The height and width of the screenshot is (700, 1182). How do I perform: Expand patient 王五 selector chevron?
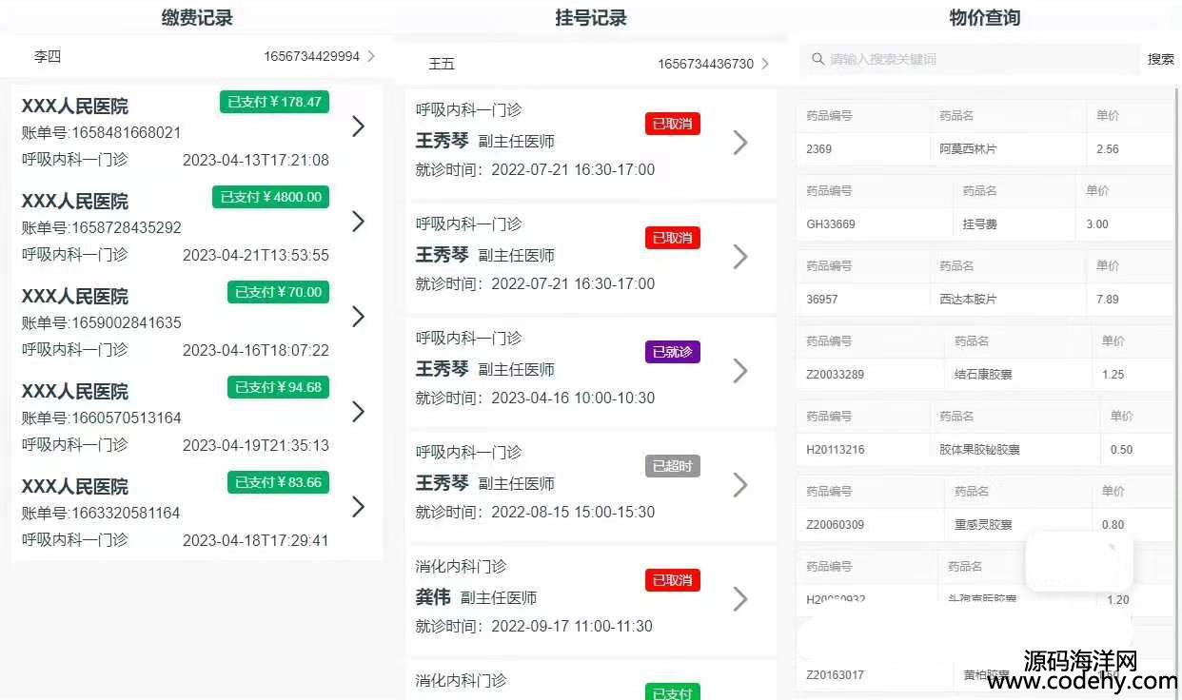(765, 64)
